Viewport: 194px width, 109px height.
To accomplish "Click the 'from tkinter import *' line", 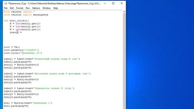I will coord(19,12).
